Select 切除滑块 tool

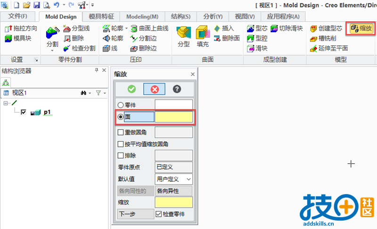(287, 28)
